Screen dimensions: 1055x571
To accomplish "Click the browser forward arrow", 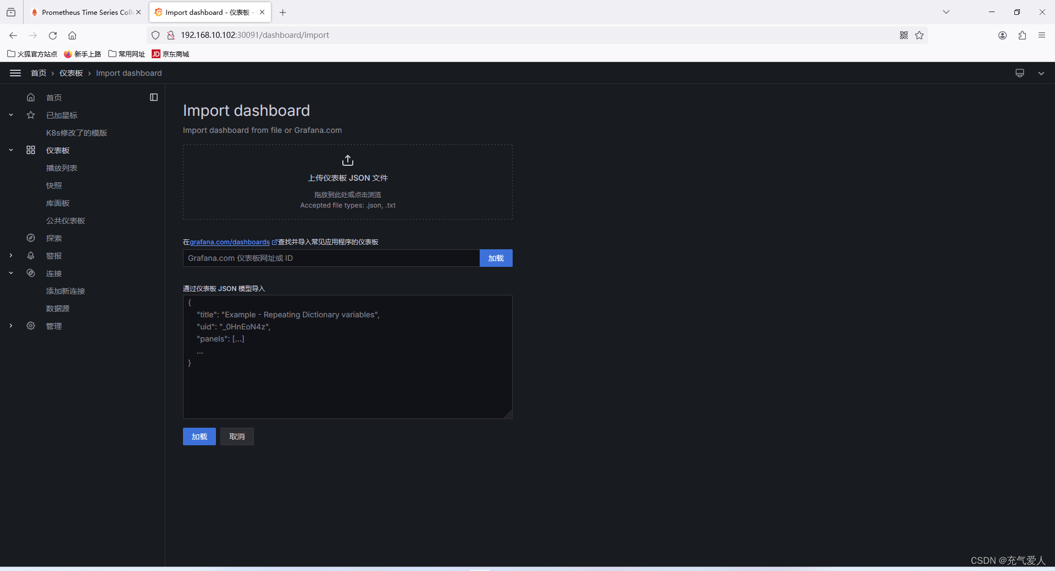I will [33, 35].
